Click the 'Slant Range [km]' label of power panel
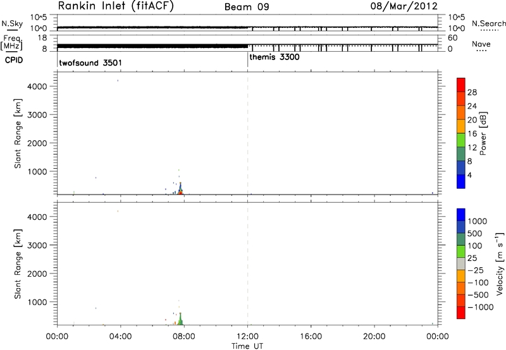This screenshot has height=350, width=506. tap(18, 133)
